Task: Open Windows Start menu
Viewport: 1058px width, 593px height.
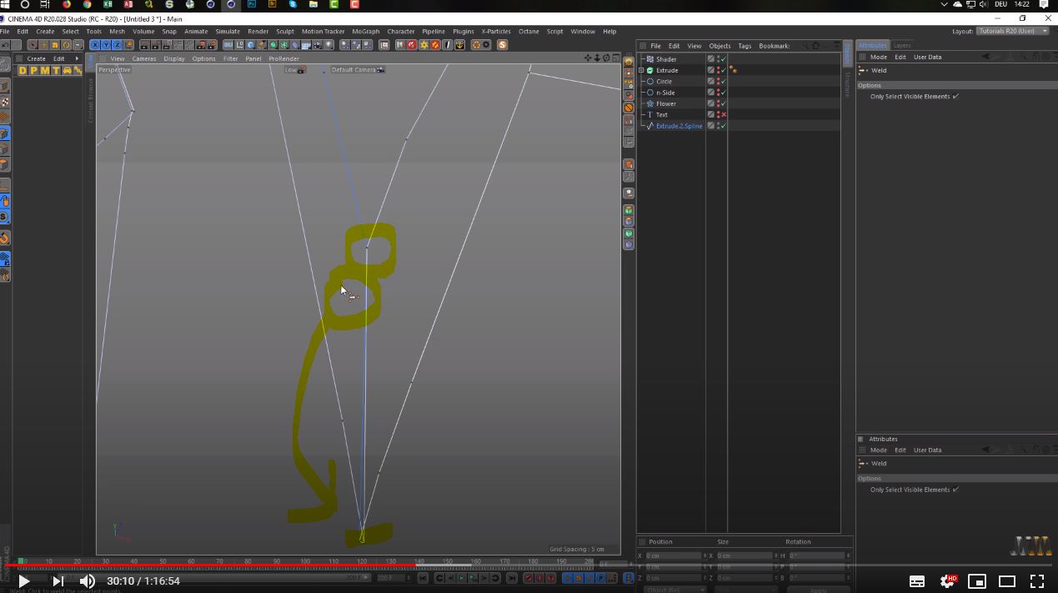Action: coord(5,4)
